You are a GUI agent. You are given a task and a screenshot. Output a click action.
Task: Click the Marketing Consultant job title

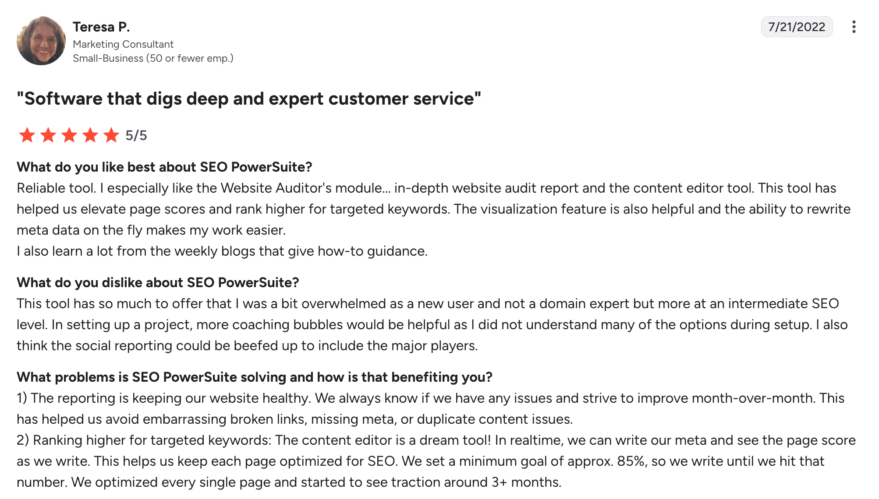pyautogui.click(x=123, y=44)
